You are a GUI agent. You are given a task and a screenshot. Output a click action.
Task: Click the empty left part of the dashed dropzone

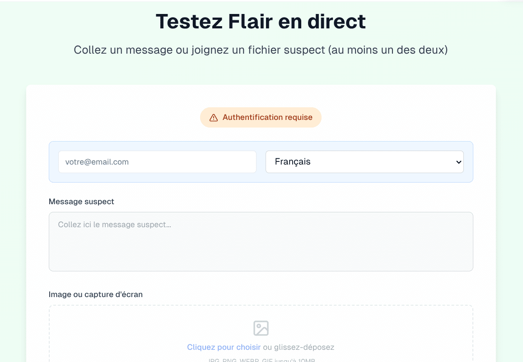click(x=113, y=334)
